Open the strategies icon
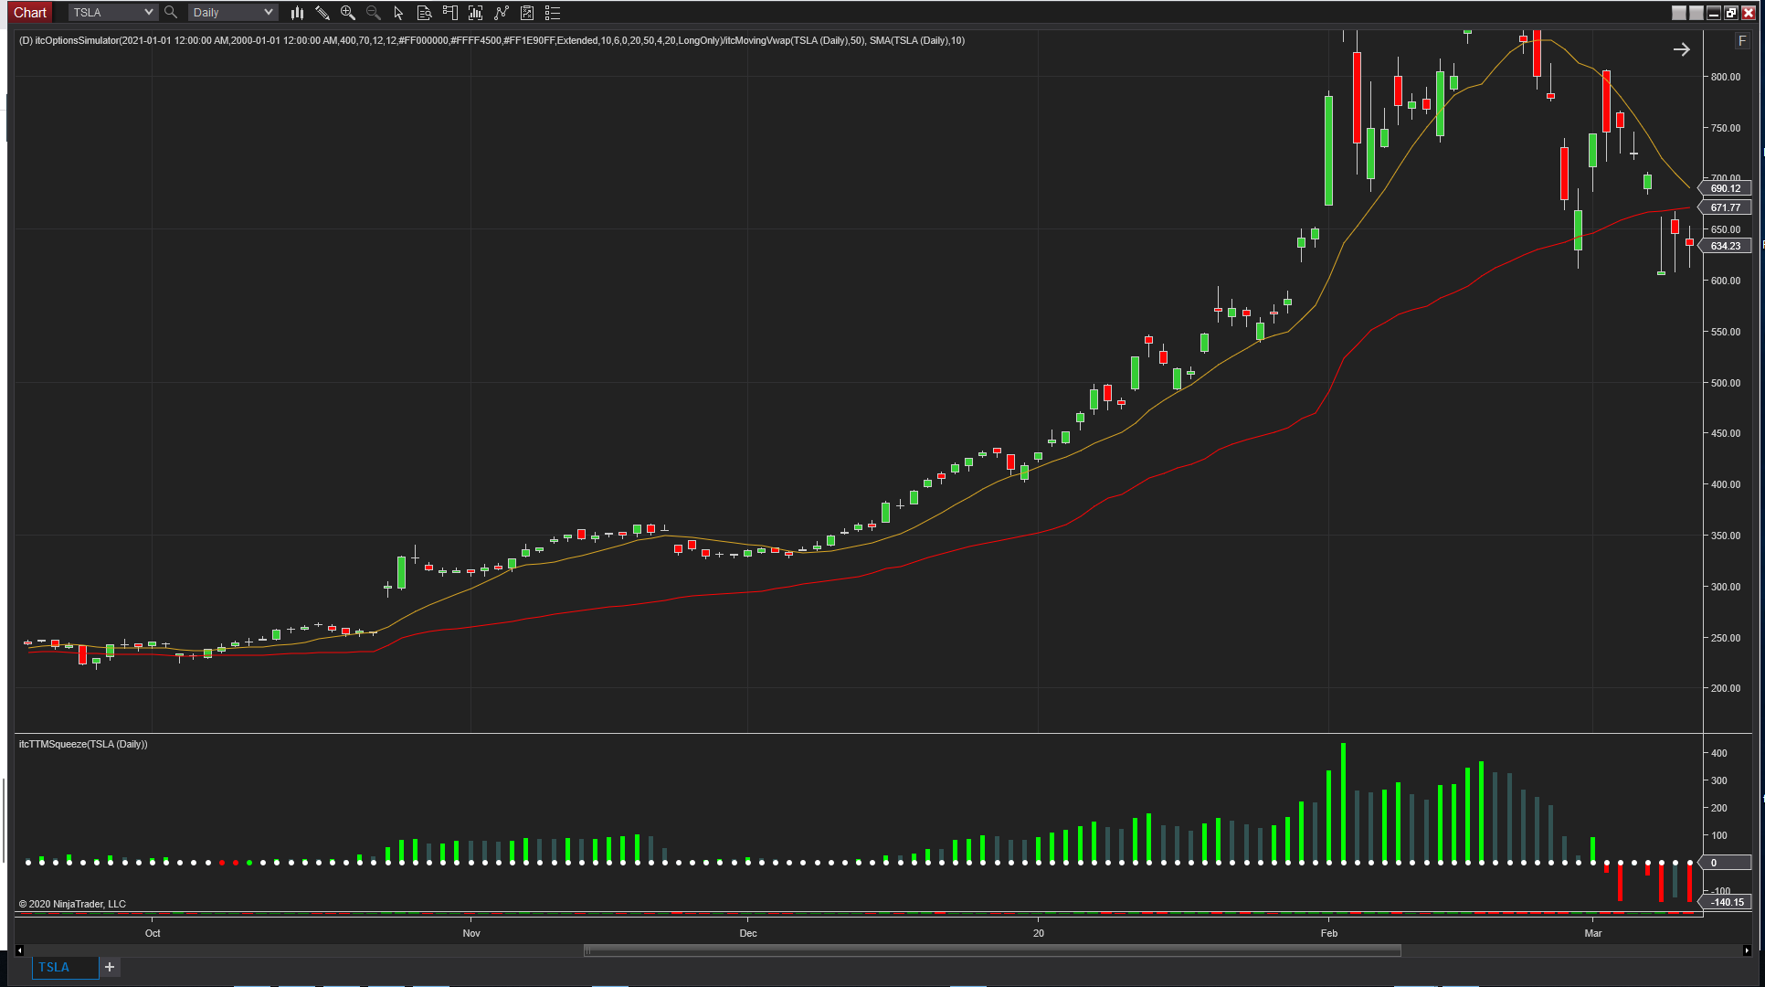 pos(527,13)
